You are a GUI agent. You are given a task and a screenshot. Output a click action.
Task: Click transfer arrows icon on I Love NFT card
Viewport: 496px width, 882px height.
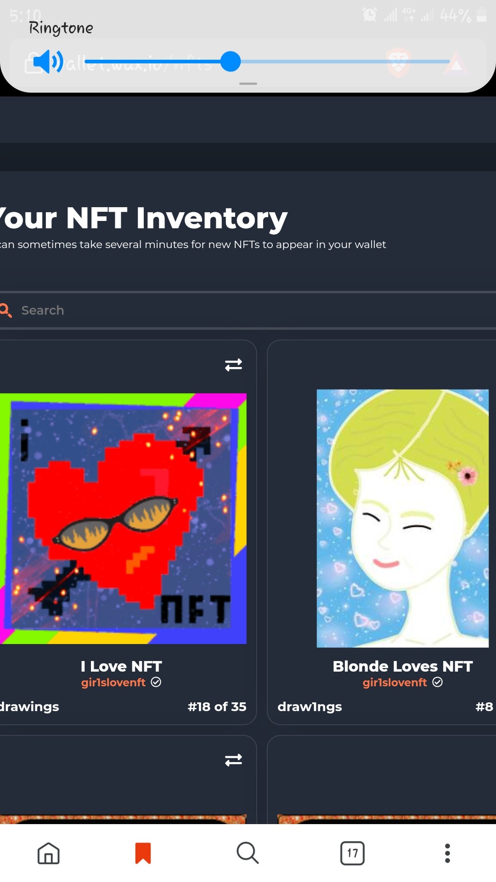point(233,365)
